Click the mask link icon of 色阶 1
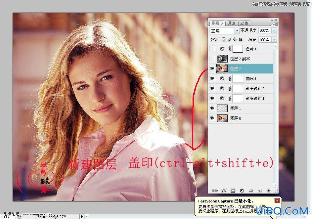The image size is (312, 219). pos(230,49)
